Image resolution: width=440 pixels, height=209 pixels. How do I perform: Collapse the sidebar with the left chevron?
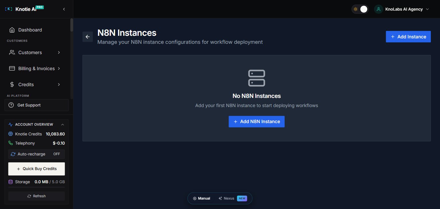pyautogui.click(x=64, y=9)
